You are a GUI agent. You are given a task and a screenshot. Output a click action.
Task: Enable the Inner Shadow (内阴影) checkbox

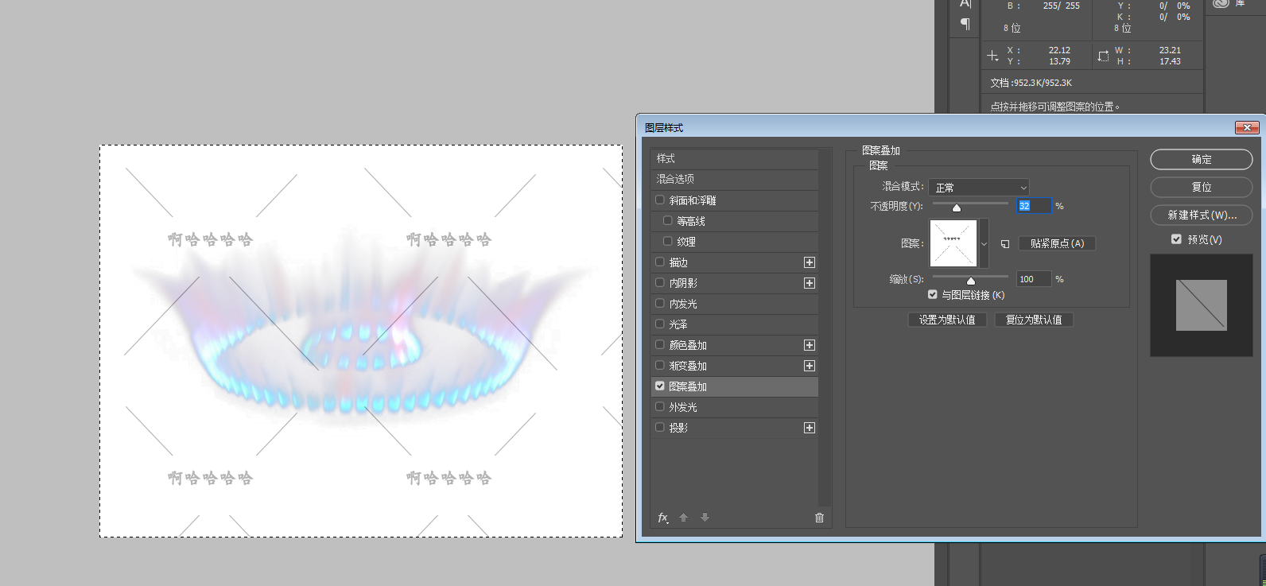(x=660, y=283)
